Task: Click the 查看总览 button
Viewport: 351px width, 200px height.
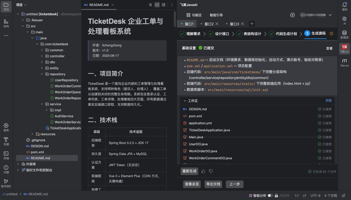Action: point(192,184)
